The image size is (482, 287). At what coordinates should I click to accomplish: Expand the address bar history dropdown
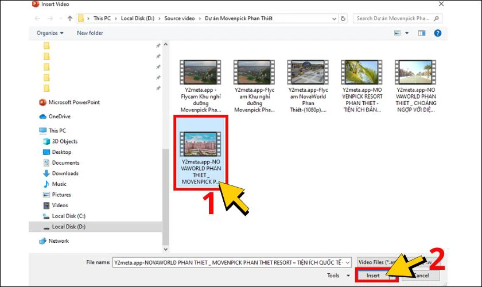(334, 18)
